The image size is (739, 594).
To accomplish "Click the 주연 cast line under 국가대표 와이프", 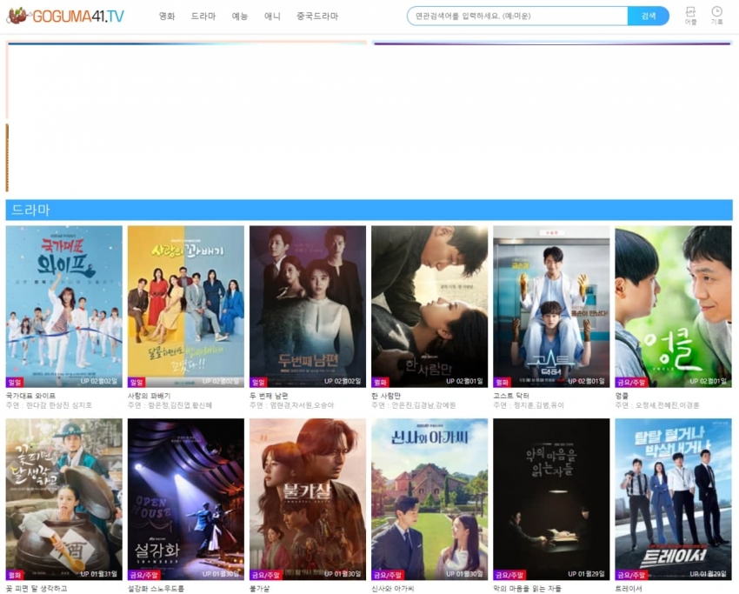I will (x=49, y=405).
